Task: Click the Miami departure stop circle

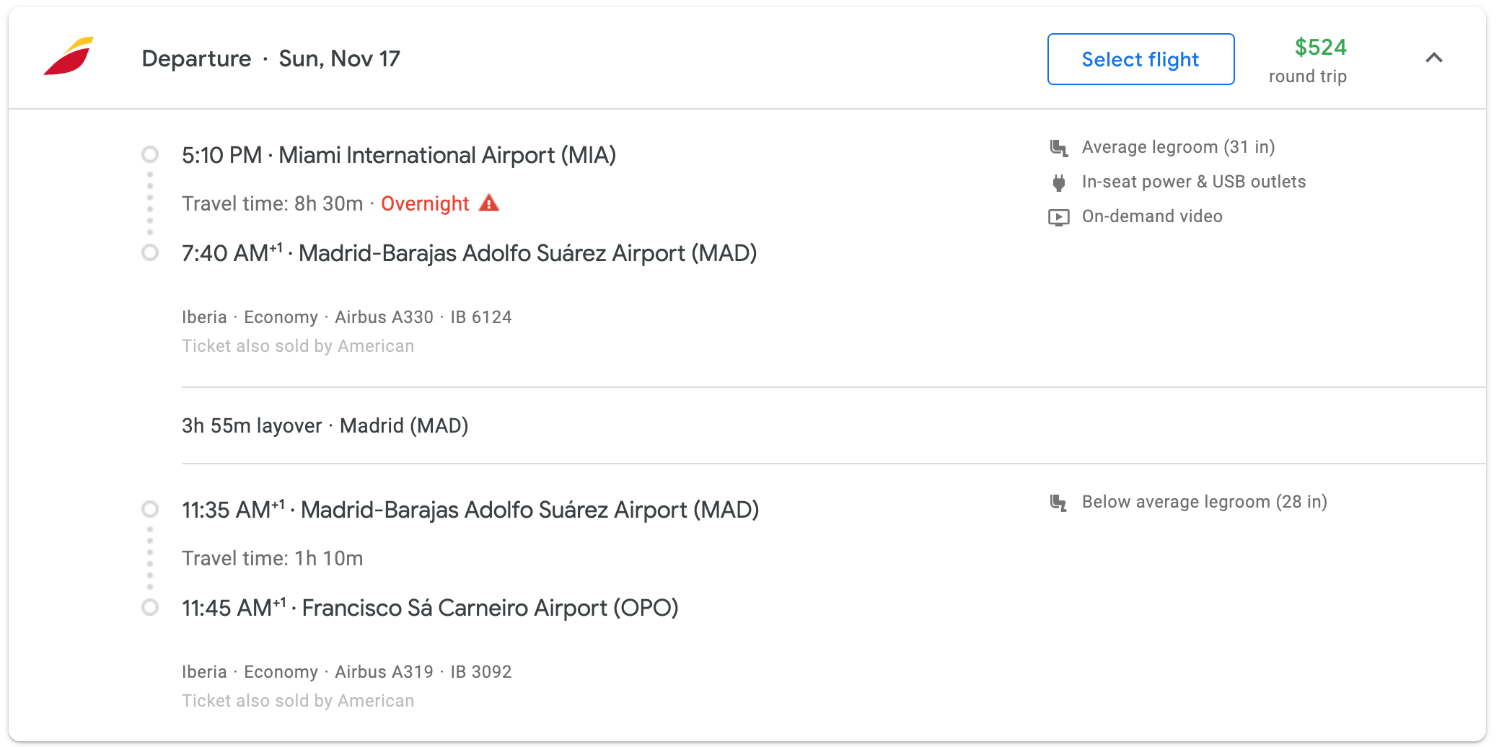Action: 150,154
